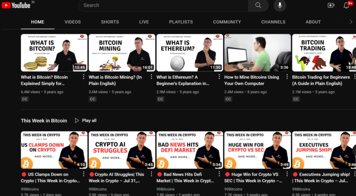Click title Bad News Hits Defi Market

point(185,177)
